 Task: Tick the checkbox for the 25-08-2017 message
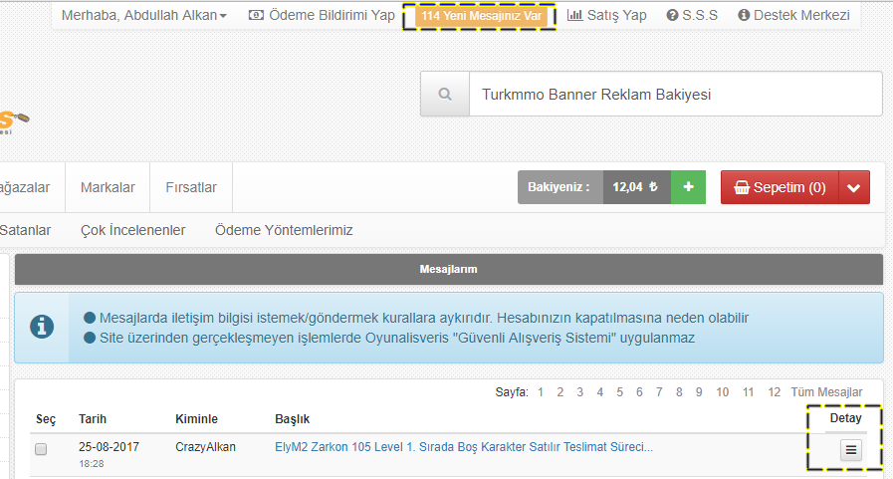tap(41, 449)
